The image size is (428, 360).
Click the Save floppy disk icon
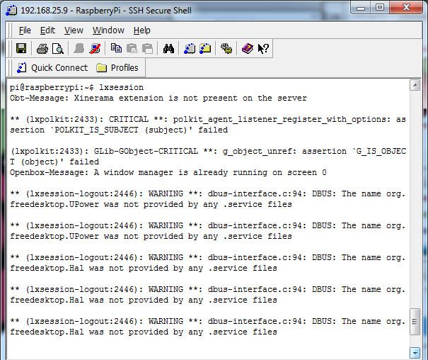coord(21,49)
